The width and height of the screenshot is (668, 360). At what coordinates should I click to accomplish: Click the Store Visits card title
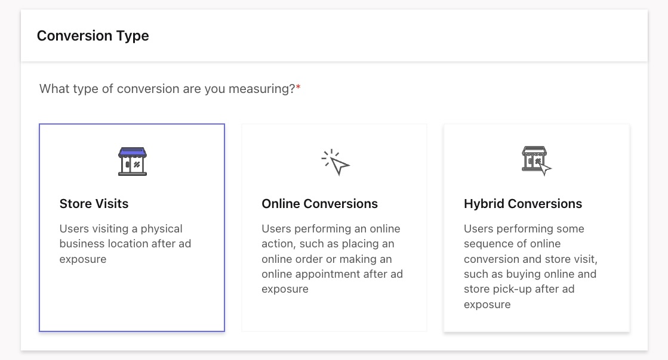(93, 204)
